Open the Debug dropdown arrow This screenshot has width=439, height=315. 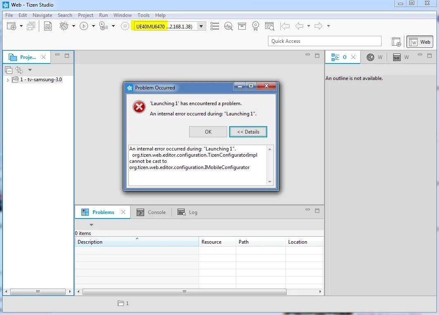click(x=74, y=26)
